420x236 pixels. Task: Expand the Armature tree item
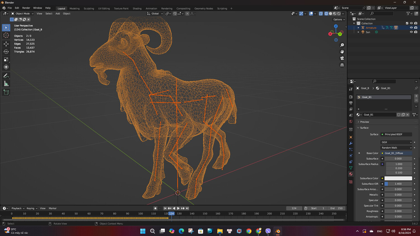coord(358,28)
